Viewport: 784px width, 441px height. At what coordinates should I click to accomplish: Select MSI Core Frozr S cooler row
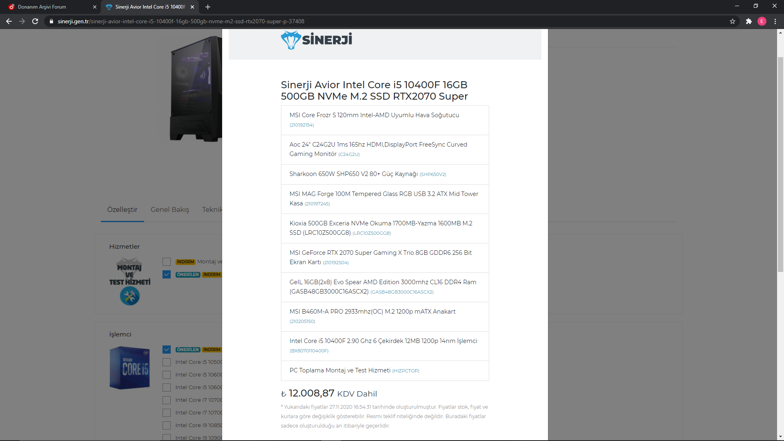tap(385, 120)
